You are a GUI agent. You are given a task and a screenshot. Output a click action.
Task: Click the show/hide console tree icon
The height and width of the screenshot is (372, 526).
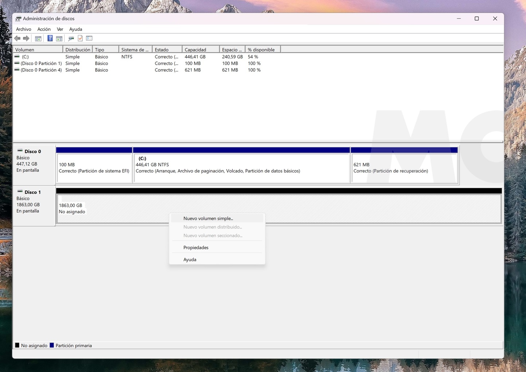pyautogui.click(x=38, y=39)
